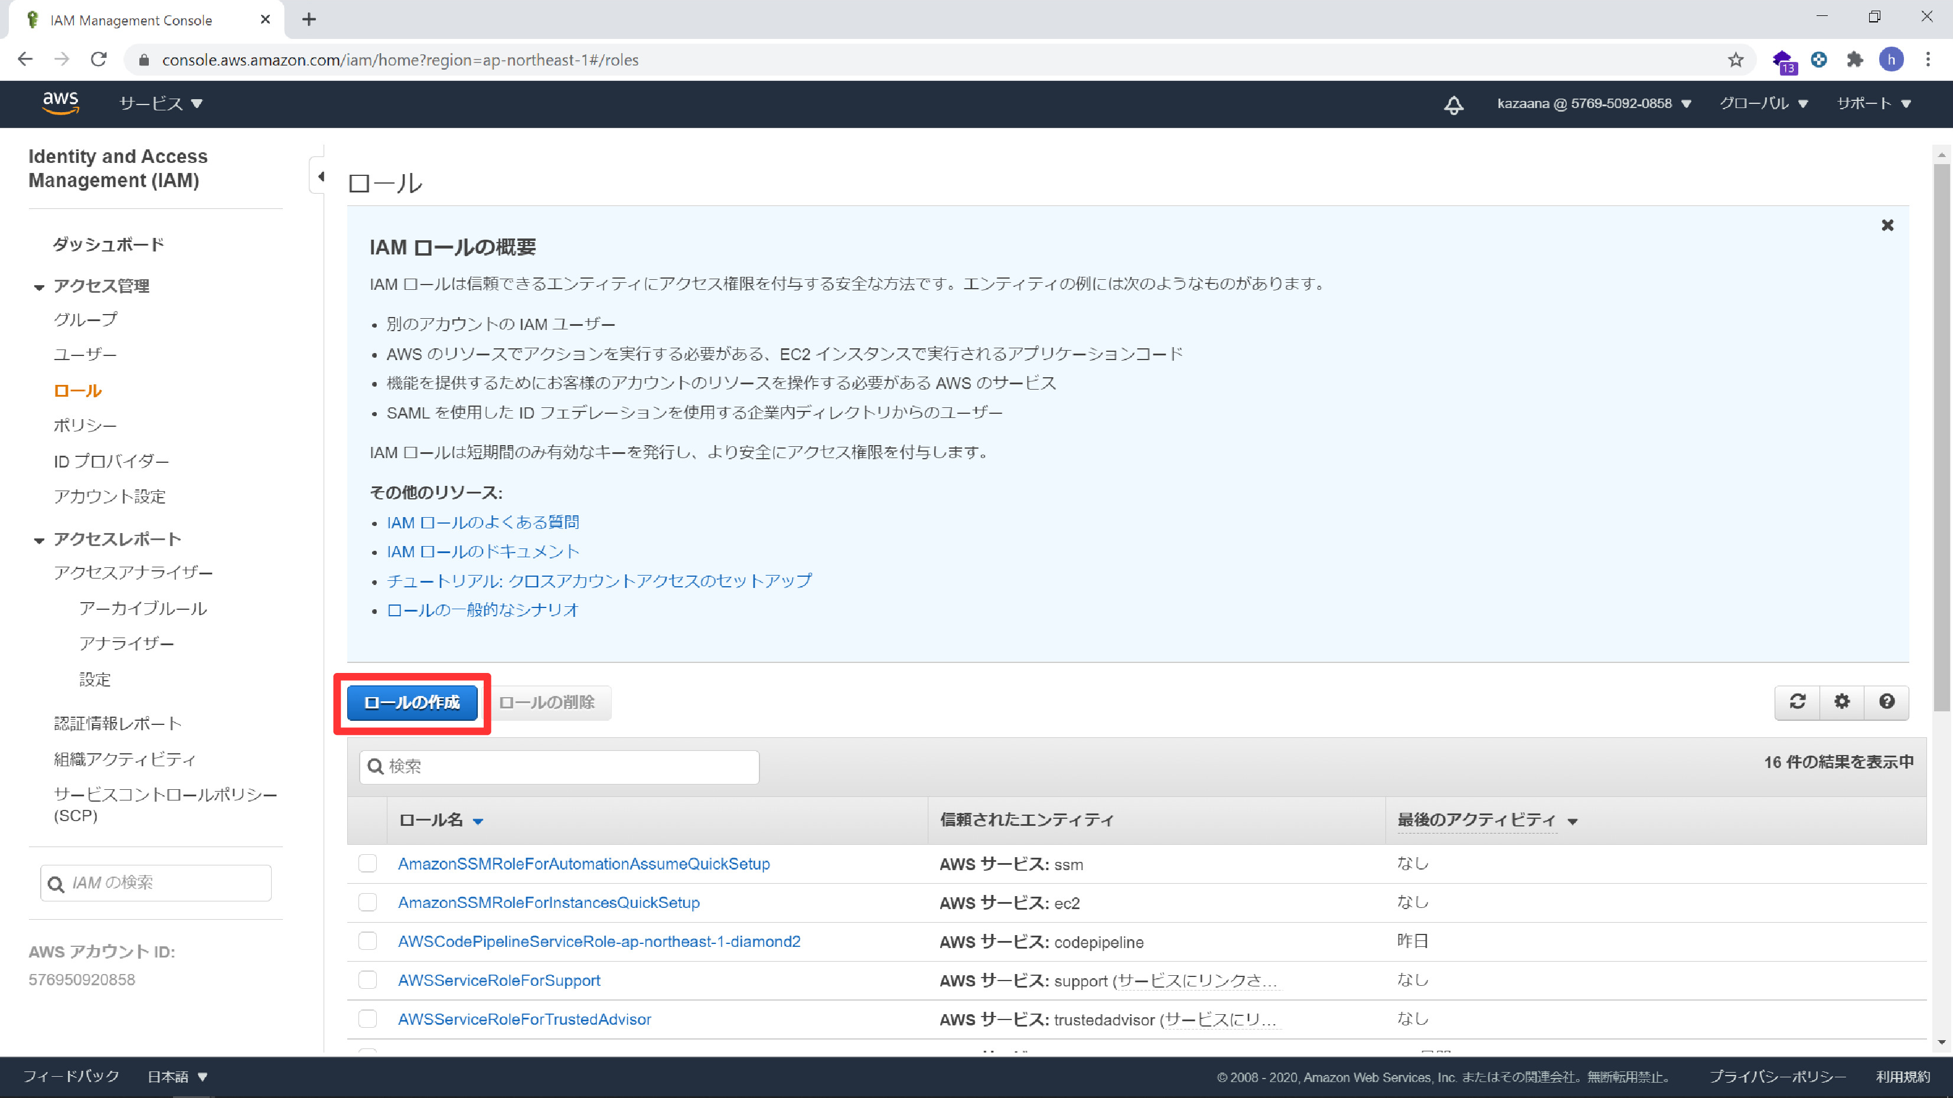
Task: Open AWSServiceRoleForSupport role link
Action: 499,980
